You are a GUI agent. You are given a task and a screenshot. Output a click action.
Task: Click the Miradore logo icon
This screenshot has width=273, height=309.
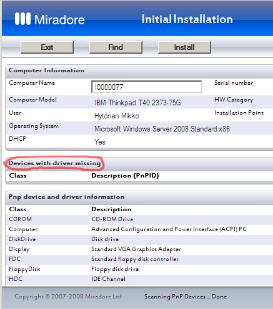(22, 19)
